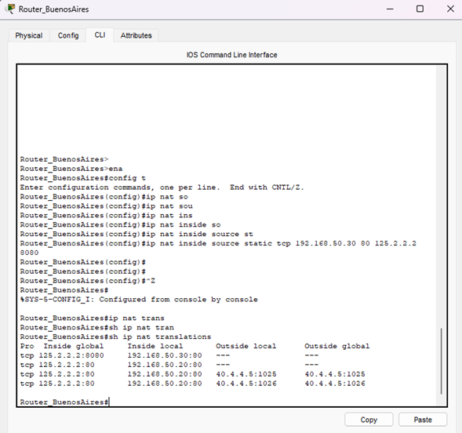This screenshot has height=433, width=462.
Task: Select the CLI tab
Action: (100, 35)
